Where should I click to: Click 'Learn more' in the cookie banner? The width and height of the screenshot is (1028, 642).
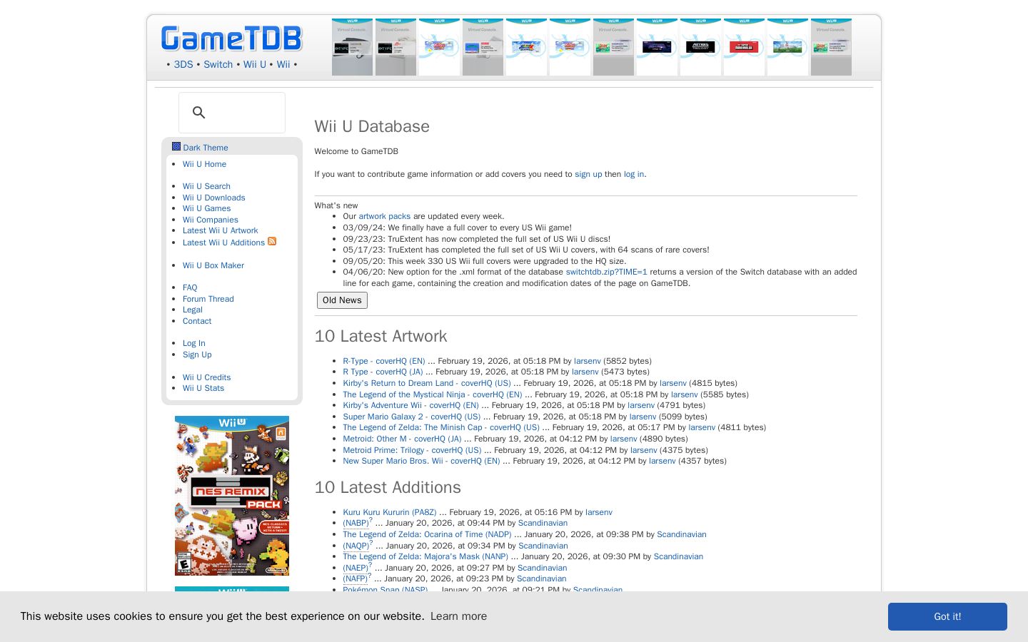point(458,616)
